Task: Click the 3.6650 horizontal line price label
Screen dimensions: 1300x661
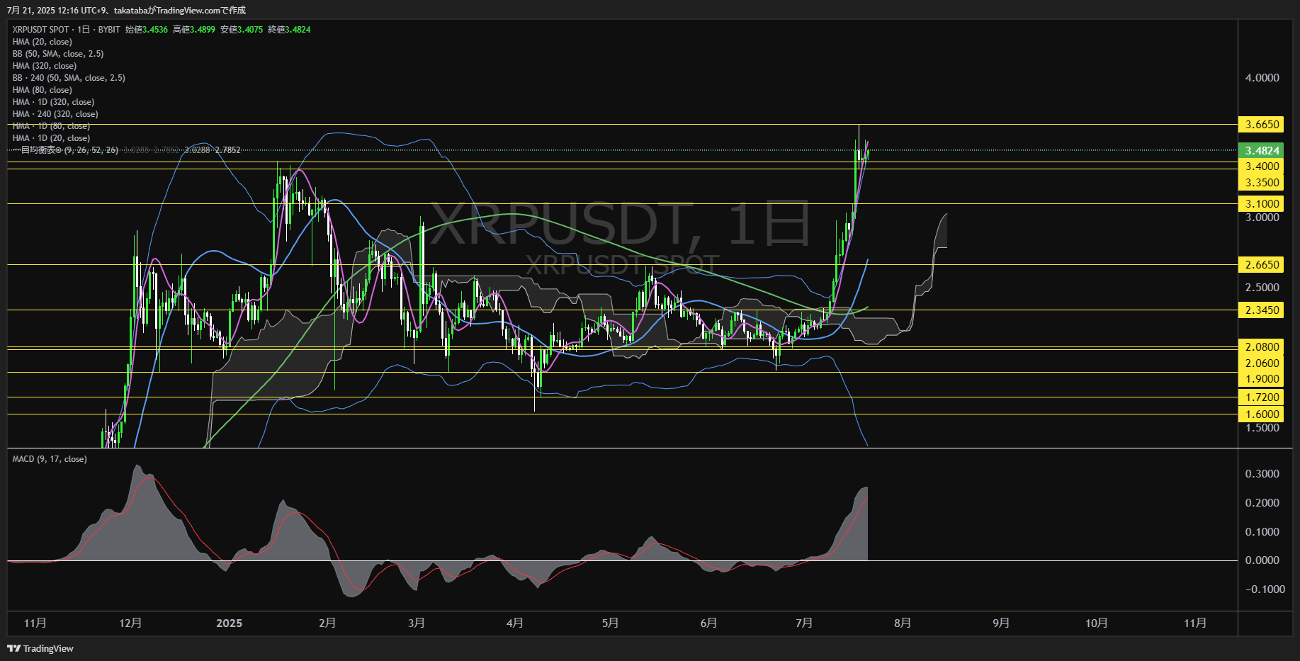Action: (x=1262, y=125)
